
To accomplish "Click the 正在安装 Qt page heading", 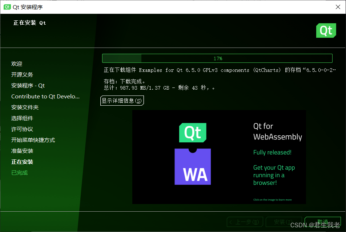I will coord(29,23).
